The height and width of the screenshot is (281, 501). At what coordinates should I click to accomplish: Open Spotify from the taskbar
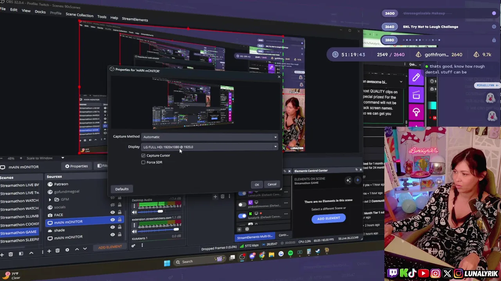tap(290, 254)
